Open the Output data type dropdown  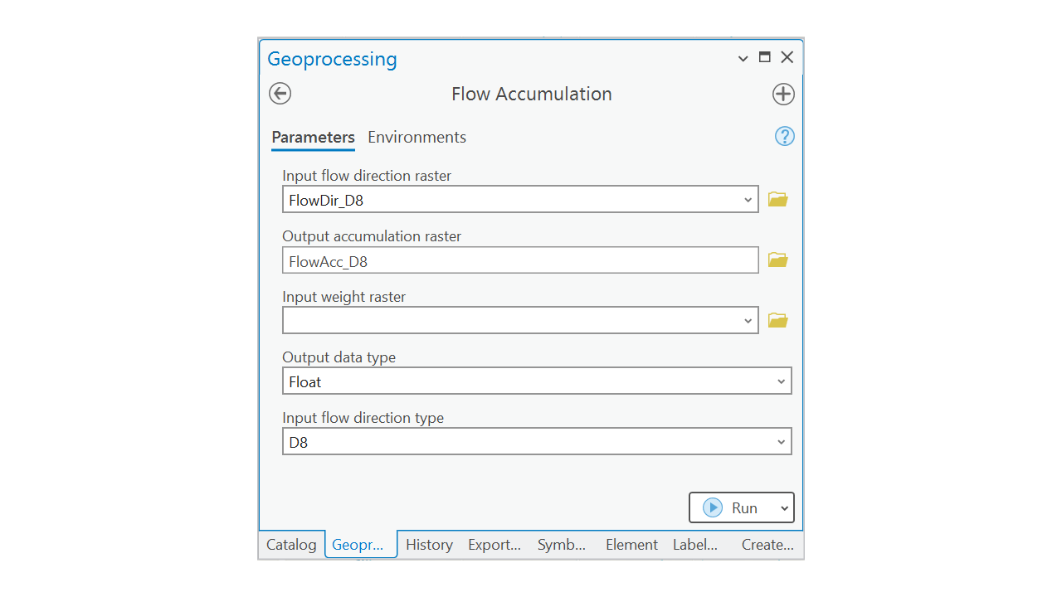coord(781,381)
